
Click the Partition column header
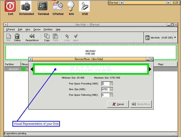[12, 64]
